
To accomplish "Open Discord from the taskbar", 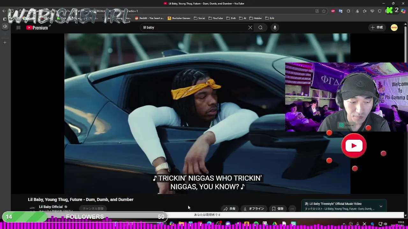I will (x=228, y=224).
